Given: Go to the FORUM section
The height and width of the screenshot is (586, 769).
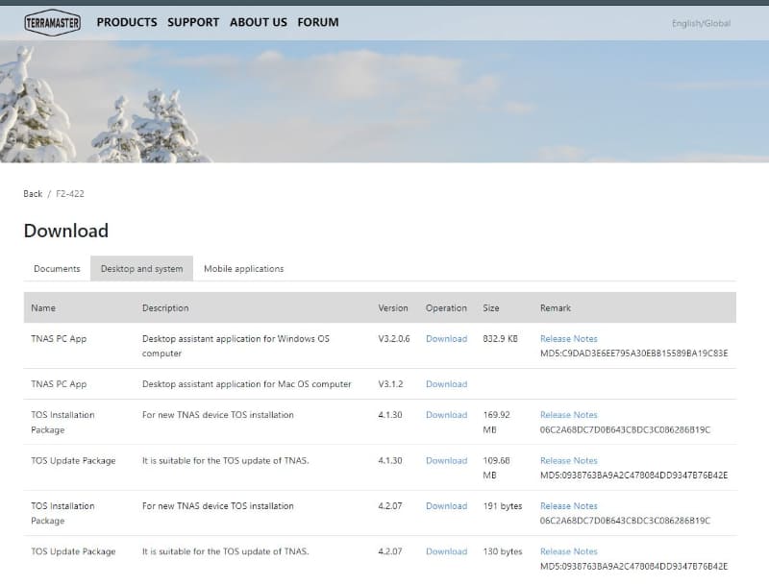Looking at the screenshot, I should pyautogui.click(x=317, y=22).
